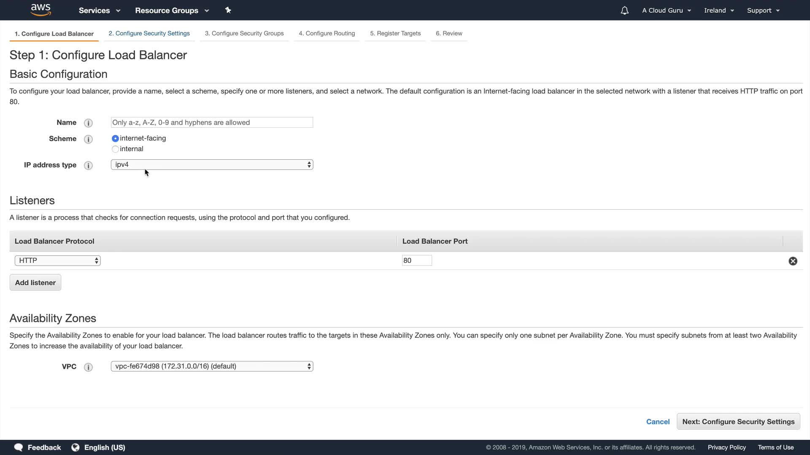Viewport: 810px width, 455px height.
Task: Click the Add listener button
Action: pyautogui.click(x=35, y=283)
